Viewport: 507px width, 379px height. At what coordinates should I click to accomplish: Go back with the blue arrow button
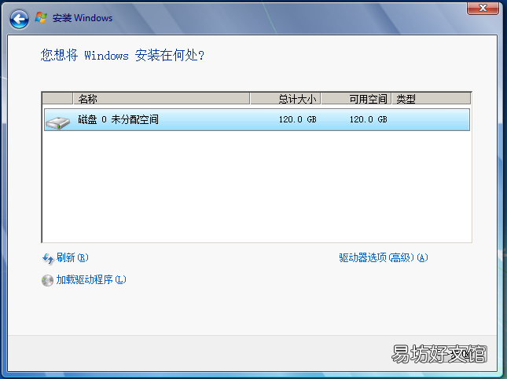pos(19,19)
